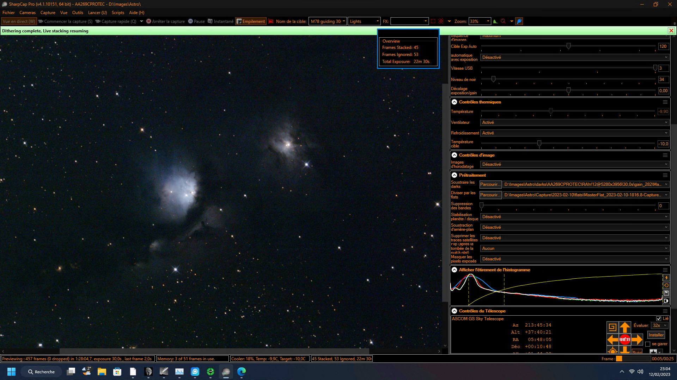This screenshot has width=677, height=380.
Task: Click the spiral search icon in telescope controls
Action: [612, 328]
